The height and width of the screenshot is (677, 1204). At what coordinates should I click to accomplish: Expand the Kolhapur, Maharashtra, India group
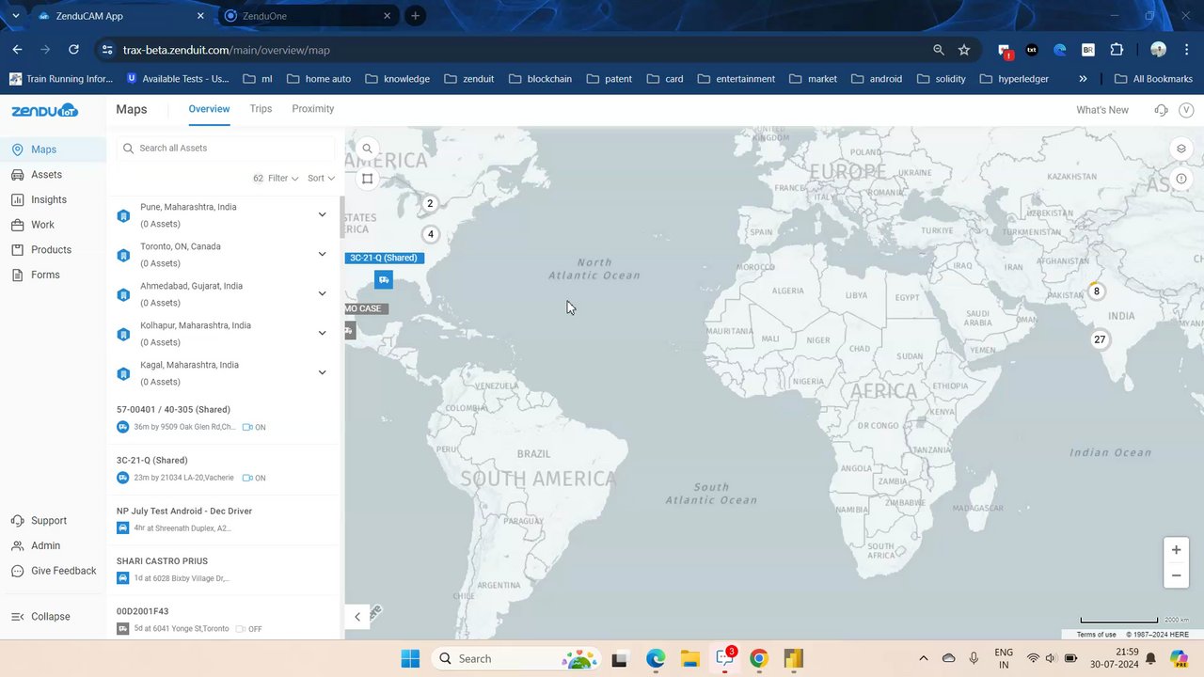322,333
